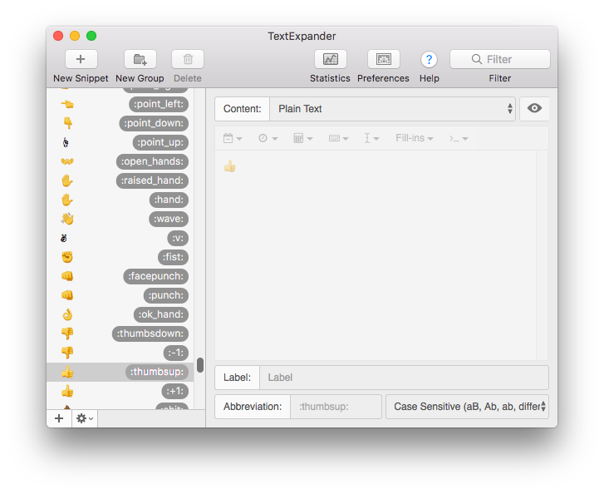Select the :thumbsup: snippet row

120,372
